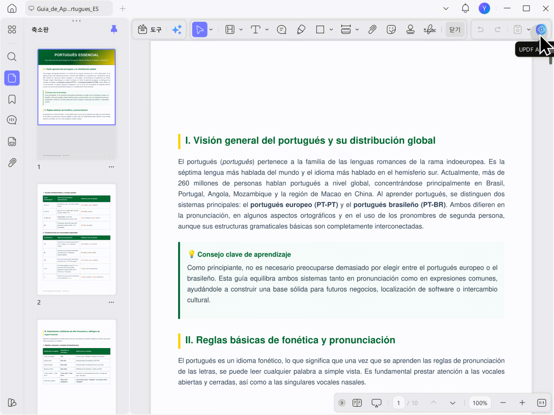
Task: Click 'Consejo clave de aprendizaje' callout title
Action: (x=244, y=254)
